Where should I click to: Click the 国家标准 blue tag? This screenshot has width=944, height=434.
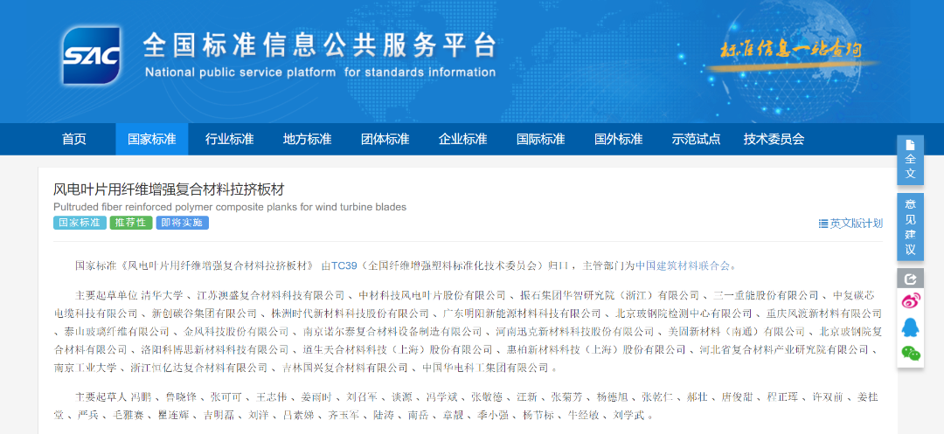tap(80, 223)
